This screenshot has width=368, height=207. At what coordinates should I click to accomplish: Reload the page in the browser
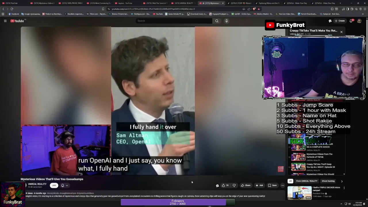coord(12,9)
